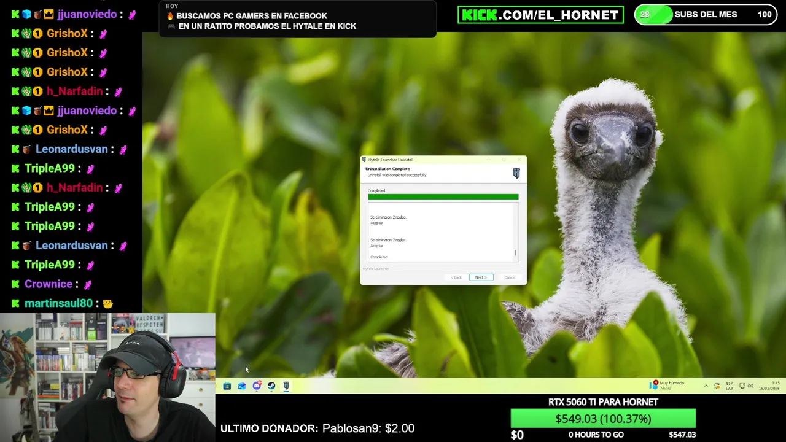Image resolution: width=786 pixels, height=442 pixels.
Task: Click Cancel in the Hytale uninstaller
Action: point(510,277)
